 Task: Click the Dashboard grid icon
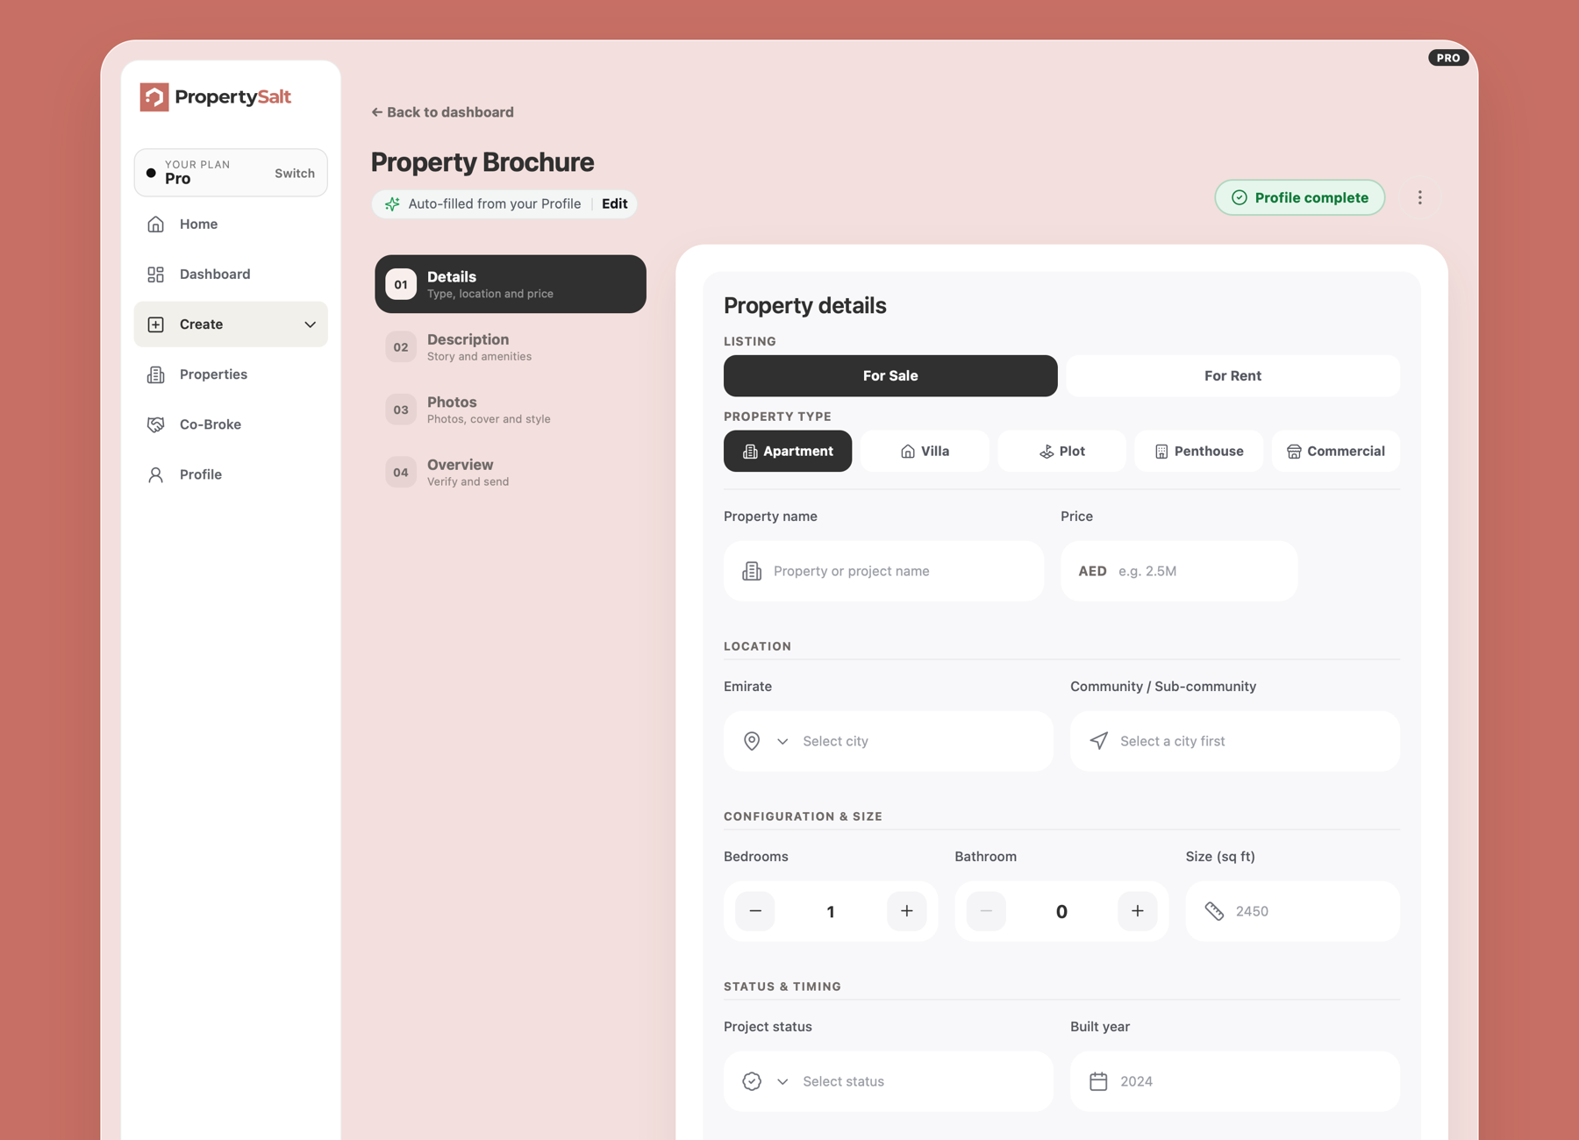156,274
